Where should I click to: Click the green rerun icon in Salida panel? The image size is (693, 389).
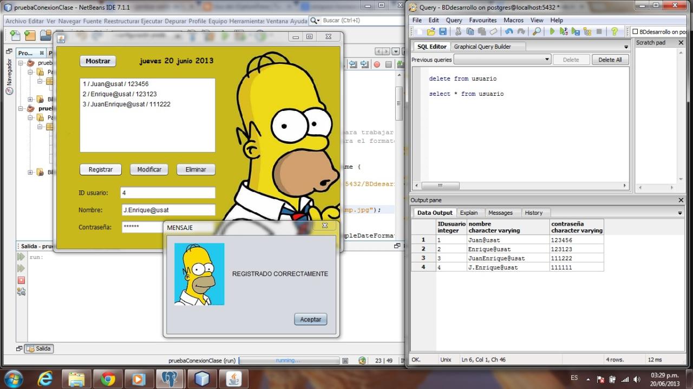pyautogui.click(x=21, y=257)
